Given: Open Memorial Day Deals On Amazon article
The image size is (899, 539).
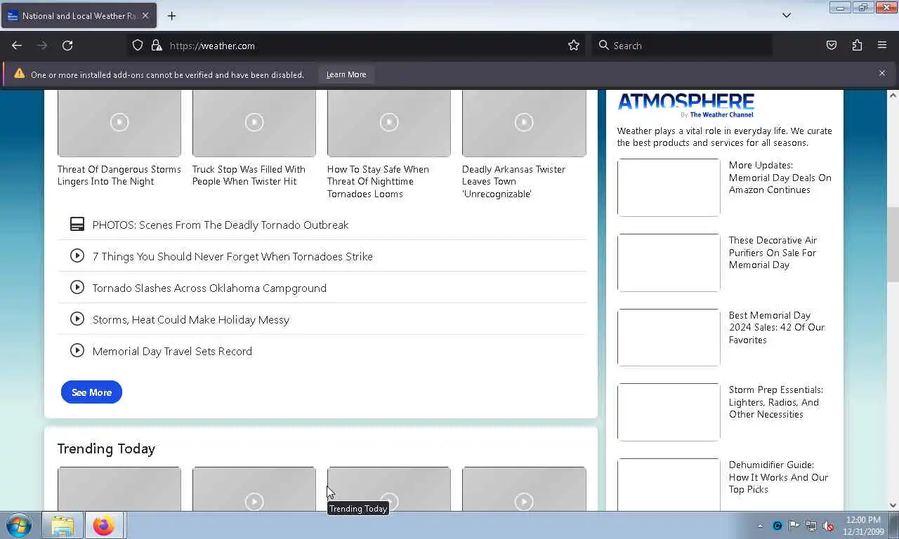Looking at the screenshot, I should point(780,178).
